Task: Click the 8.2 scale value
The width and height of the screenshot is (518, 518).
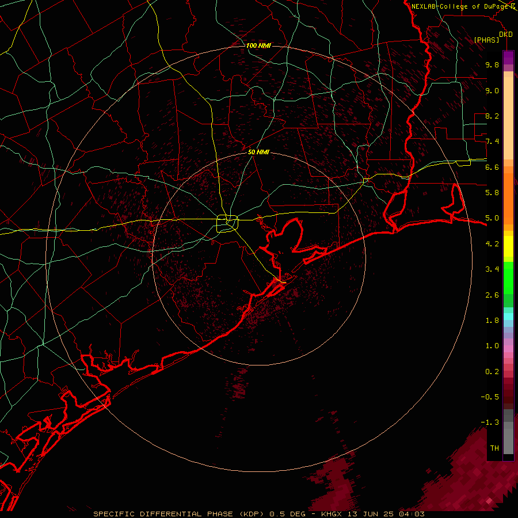Action: click(492, 116)
